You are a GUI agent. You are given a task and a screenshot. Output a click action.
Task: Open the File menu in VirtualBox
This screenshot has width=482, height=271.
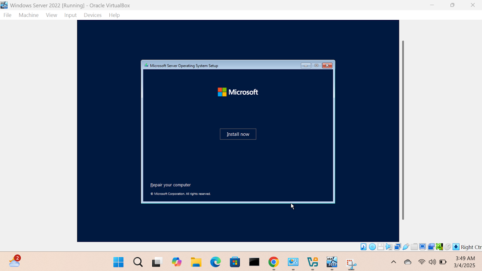pyautogui.click(x=7, y=15)
